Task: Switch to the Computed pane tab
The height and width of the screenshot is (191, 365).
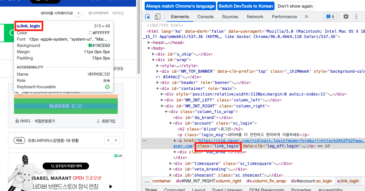Action: (x=174, y=189)
